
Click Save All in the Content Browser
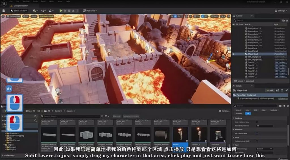point(30,111)
